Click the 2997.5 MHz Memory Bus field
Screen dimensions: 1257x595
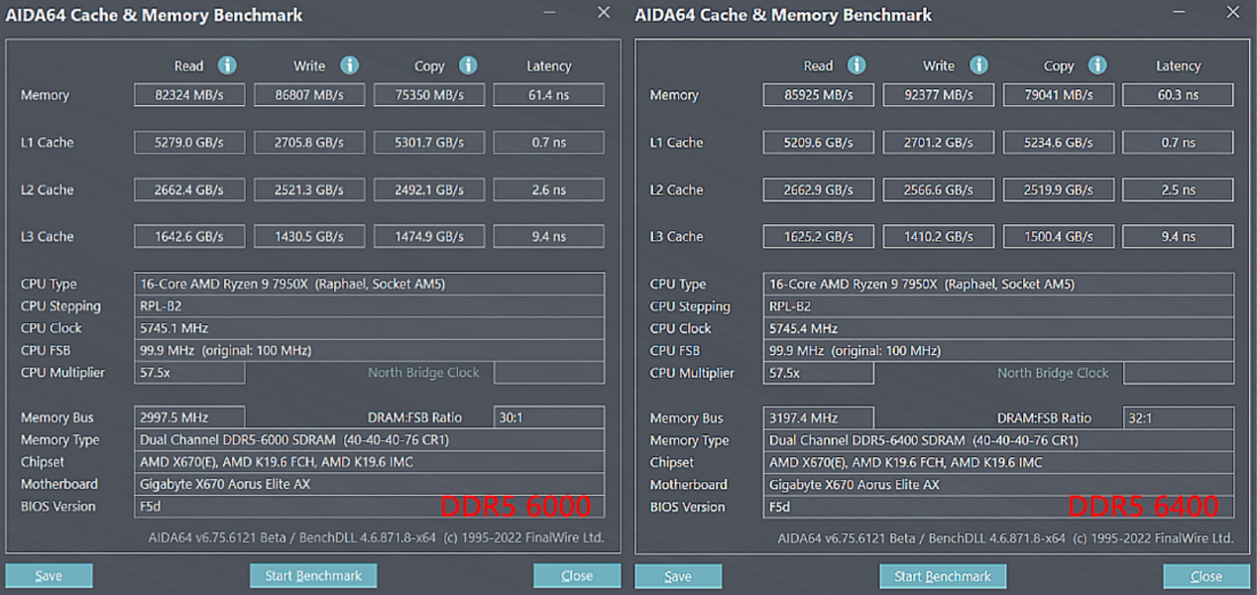[x=189, y=417]
